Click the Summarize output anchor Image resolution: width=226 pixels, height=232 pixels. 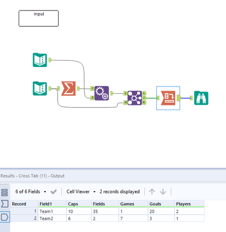point(78,88)
